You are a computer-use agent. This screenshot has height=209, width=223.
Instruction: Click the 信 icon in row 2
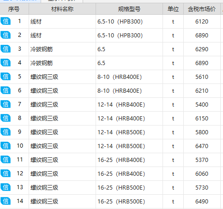pyautogui.click(x=6, y=35)
